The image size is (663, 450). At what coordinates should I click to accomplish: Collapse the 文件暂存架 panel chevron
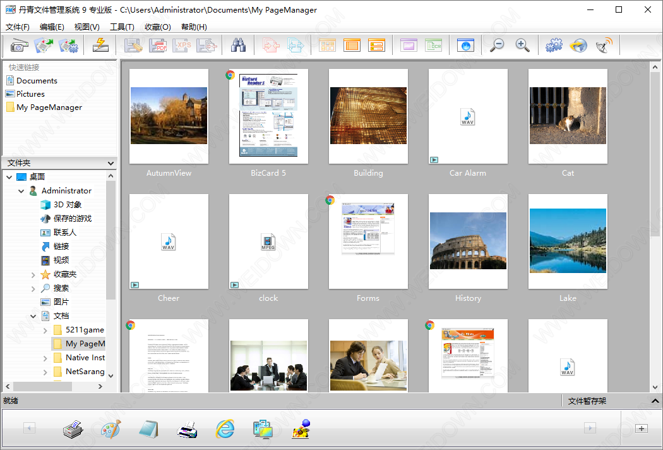655,401
